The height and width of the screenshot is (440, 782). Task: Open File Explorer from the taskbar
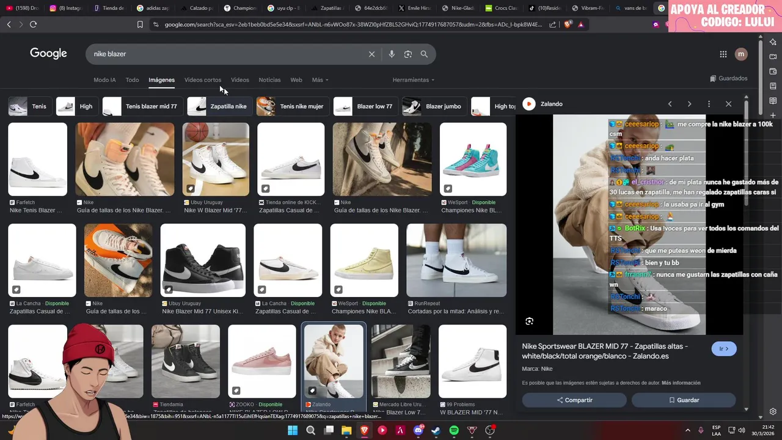click(346, 430)
